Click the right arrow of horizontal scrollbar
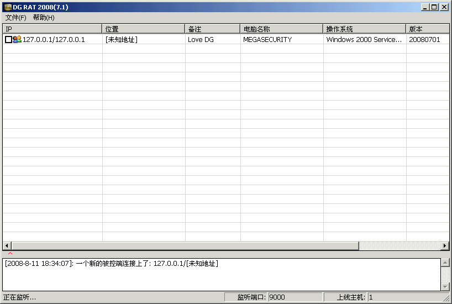Screen dimensions: 452x304 pyautogui.click(x=445, y=246)
